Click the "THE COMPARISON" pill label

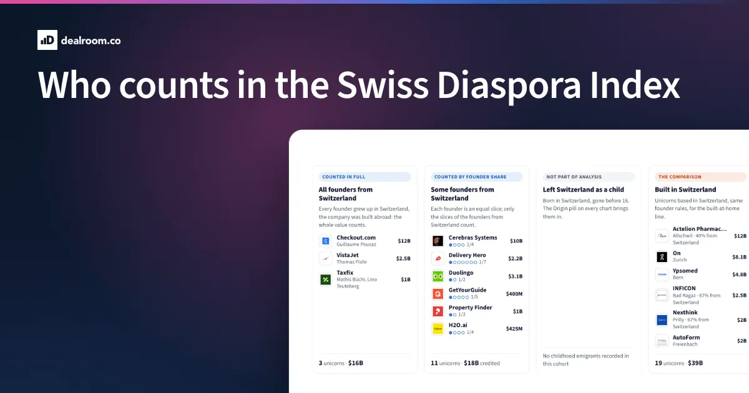click(701, 177)
